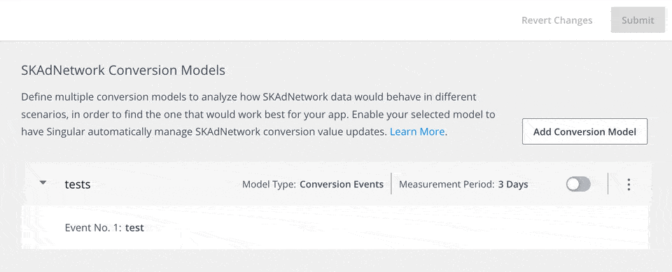Viewport: 672px width, 272px height.
Task: Submit the conversion model changes
Action: 638,20
